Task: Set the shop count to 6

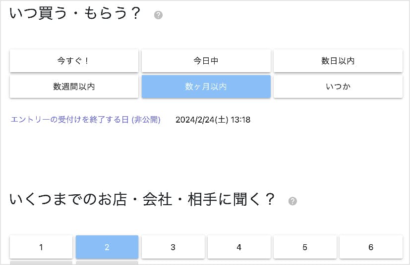Action: 371,247
